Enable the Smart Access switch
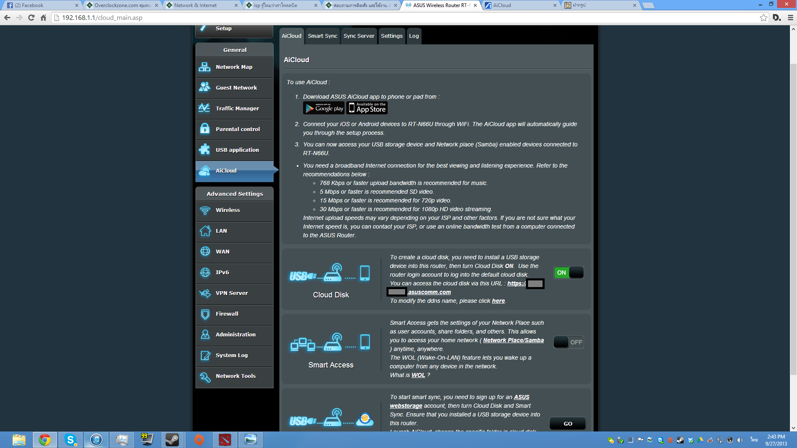The image size is (797, 448). coord(568,342)
